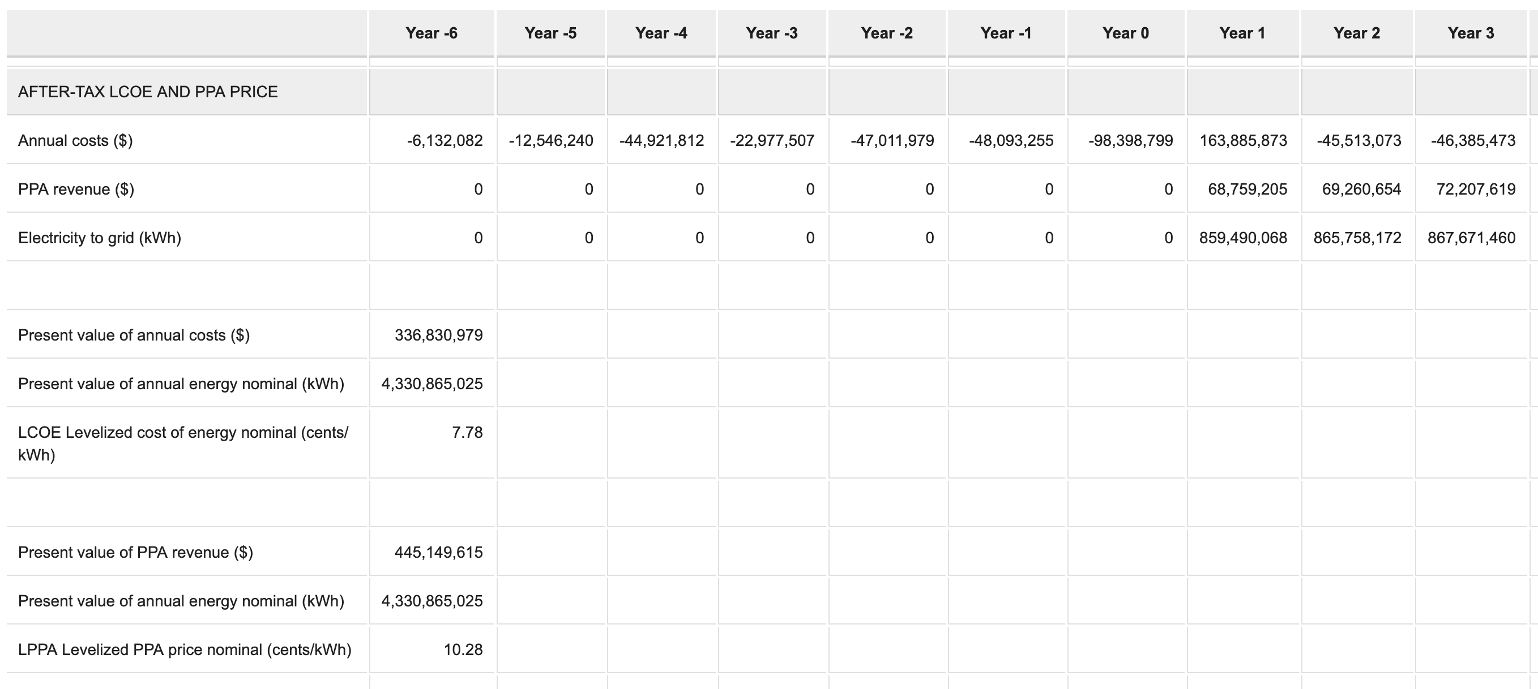Select the Annual costs row label
The image size is (1538, 689).
(x=75, y=141)
